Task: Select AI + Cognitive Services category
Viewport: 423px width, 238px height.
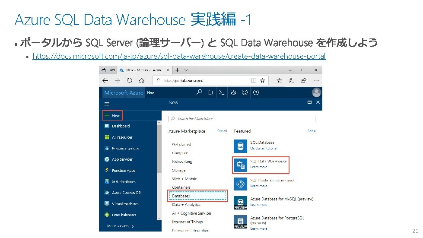Action: coord(192,213)
